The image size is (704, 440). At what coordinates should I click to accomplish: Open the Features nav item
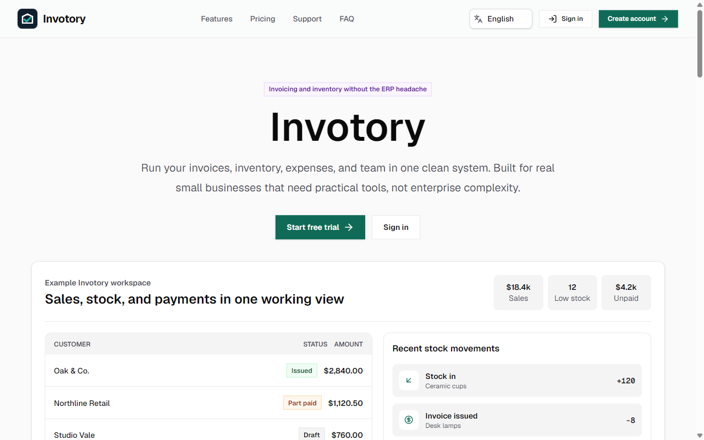(x=217, y=19)
